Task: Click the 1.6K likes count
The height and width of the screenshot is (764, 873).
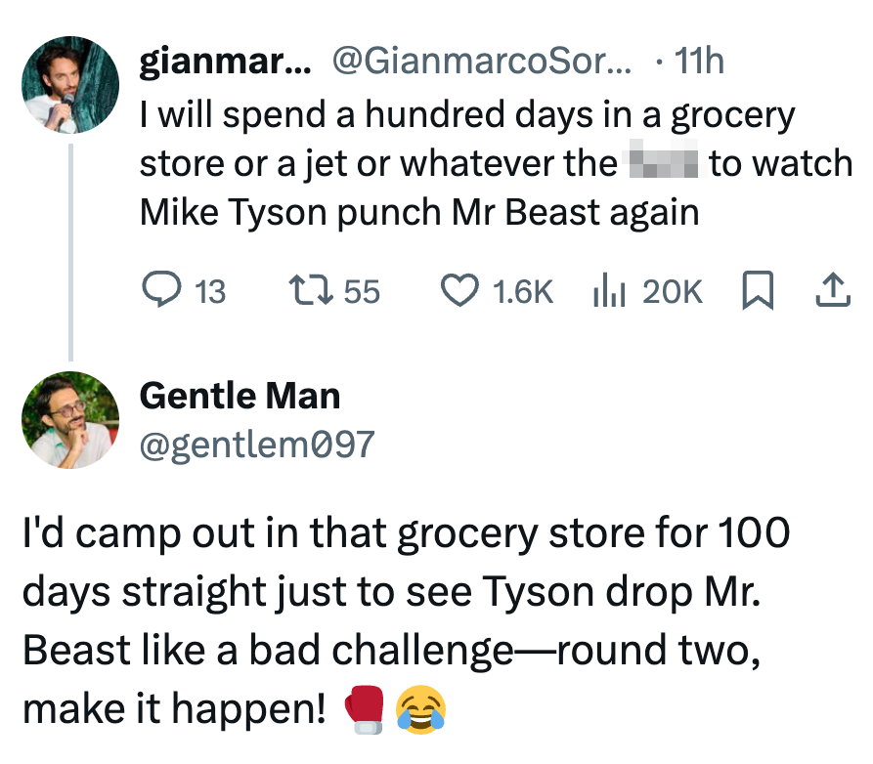Action: [x=523, y=291]
